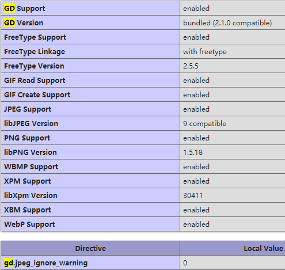Select 'enabled' value in WebP Support row
Viewport: 285px width, 270px height.
tap(196, 225)
